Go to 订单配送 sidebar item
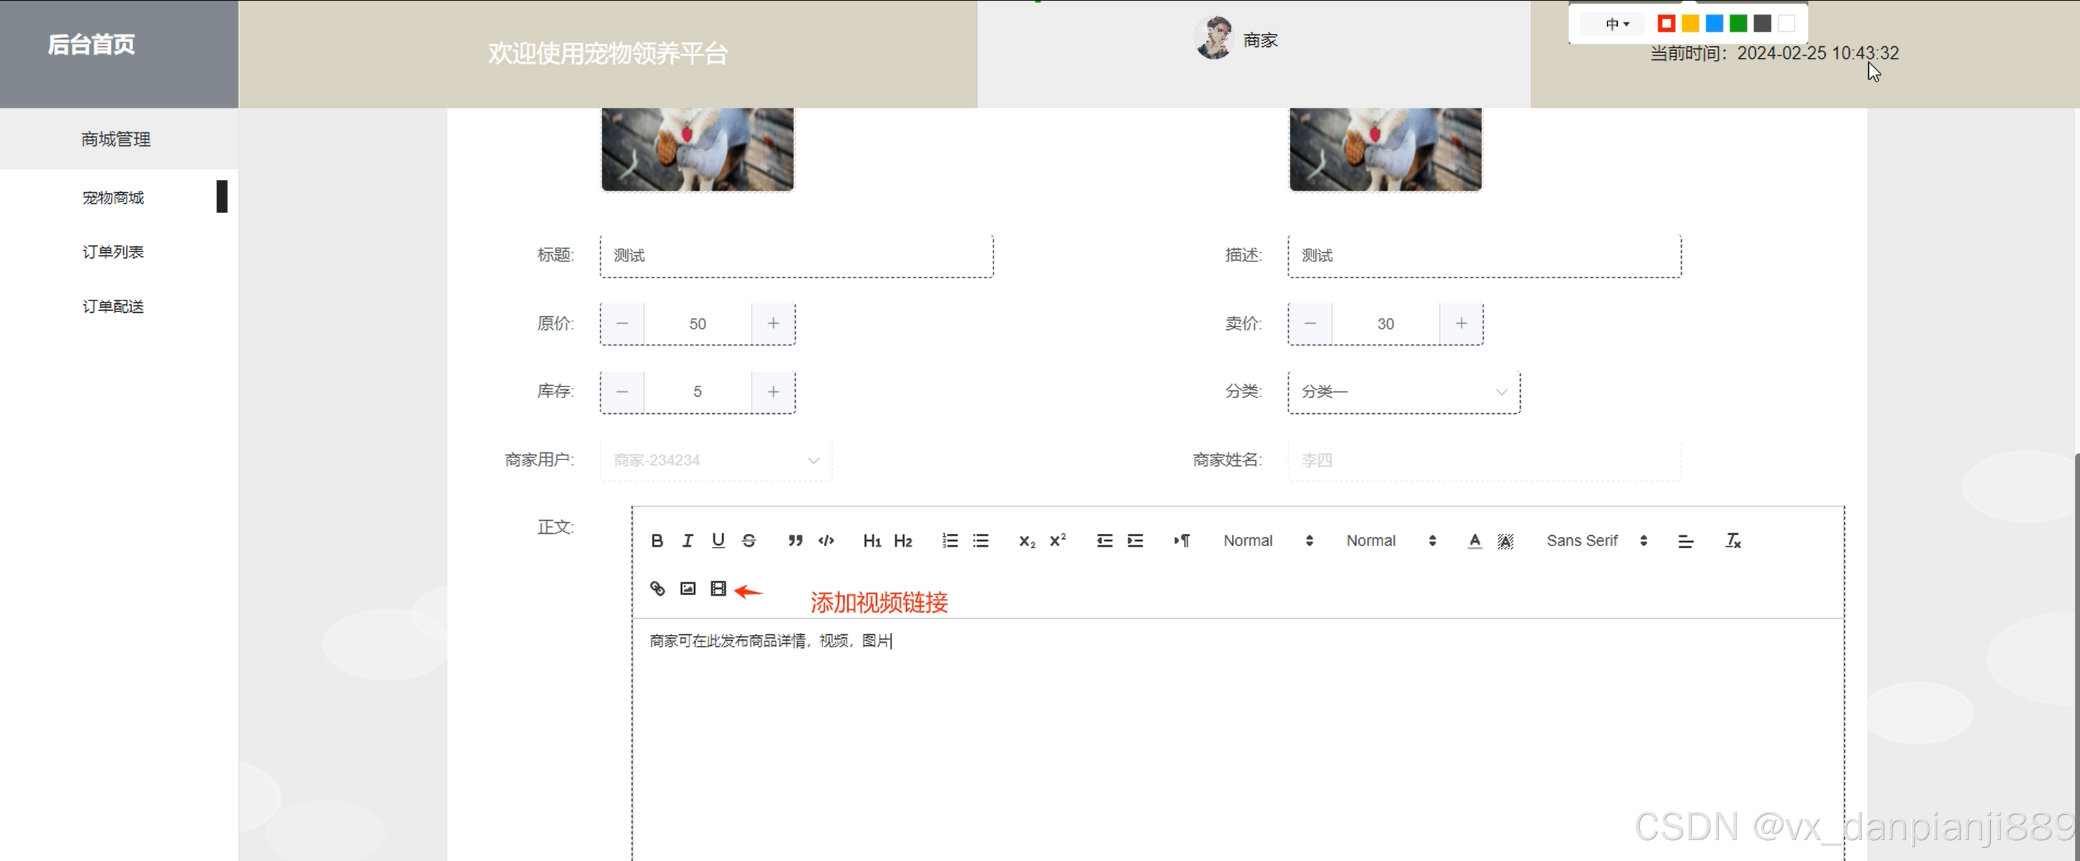Image resolution: width=2080 pixels, height=861 pixels. (x=113, y=306)
